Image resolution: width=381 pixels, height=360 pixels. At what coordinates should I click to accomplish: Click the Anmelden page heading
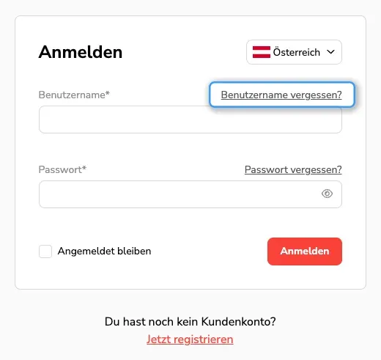coord(81,52)
